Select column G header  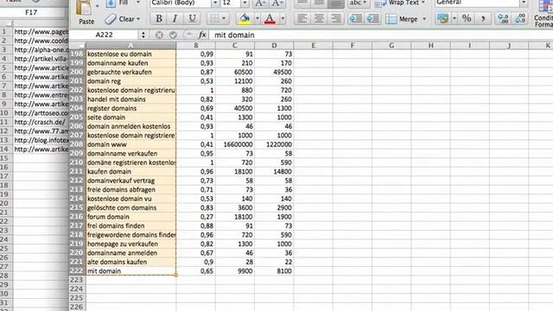coord(391,46)
